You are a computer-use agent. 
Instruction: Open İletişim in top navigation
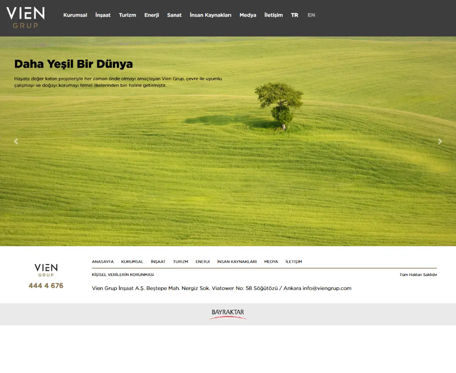click(273, 15)
